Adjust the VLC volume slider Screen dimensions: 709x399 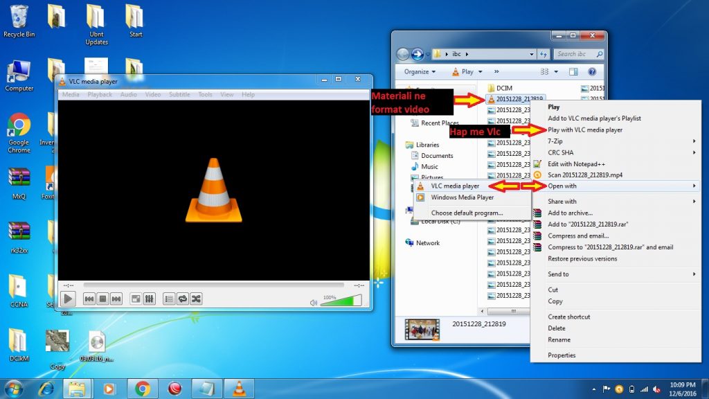click(341, 301)
